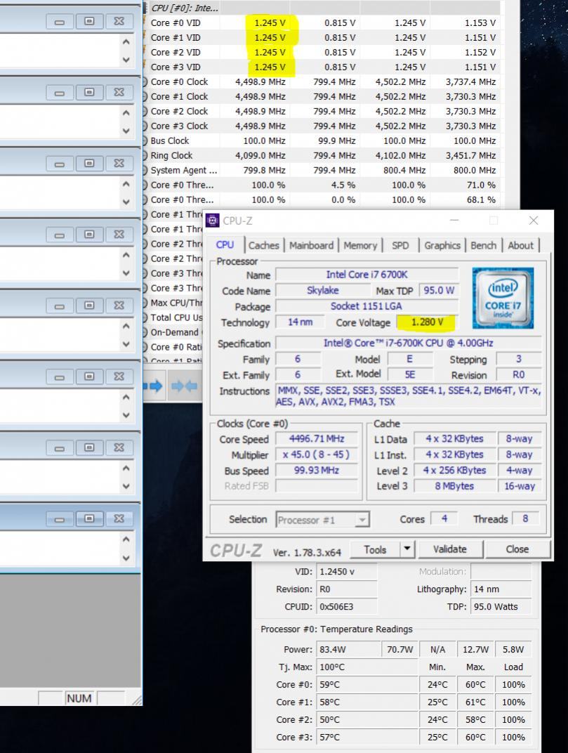Select the Core #0 VID sensor row label
The image size is (568, 753).
point(176,22)
